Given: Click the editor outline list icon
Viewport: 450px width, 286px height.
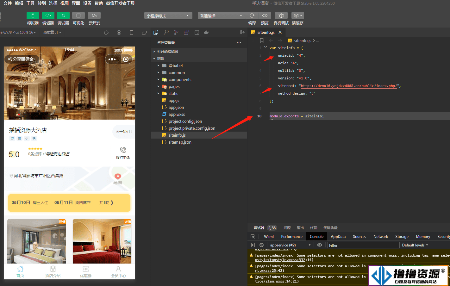Looking at the screenshot, I should click(x=252, y=40).
